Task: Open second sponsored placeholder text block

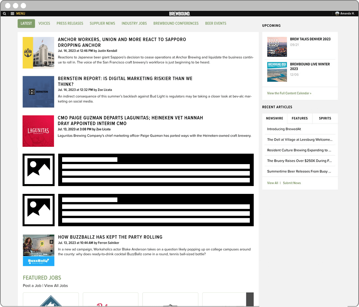Action: tap(156, 210)
